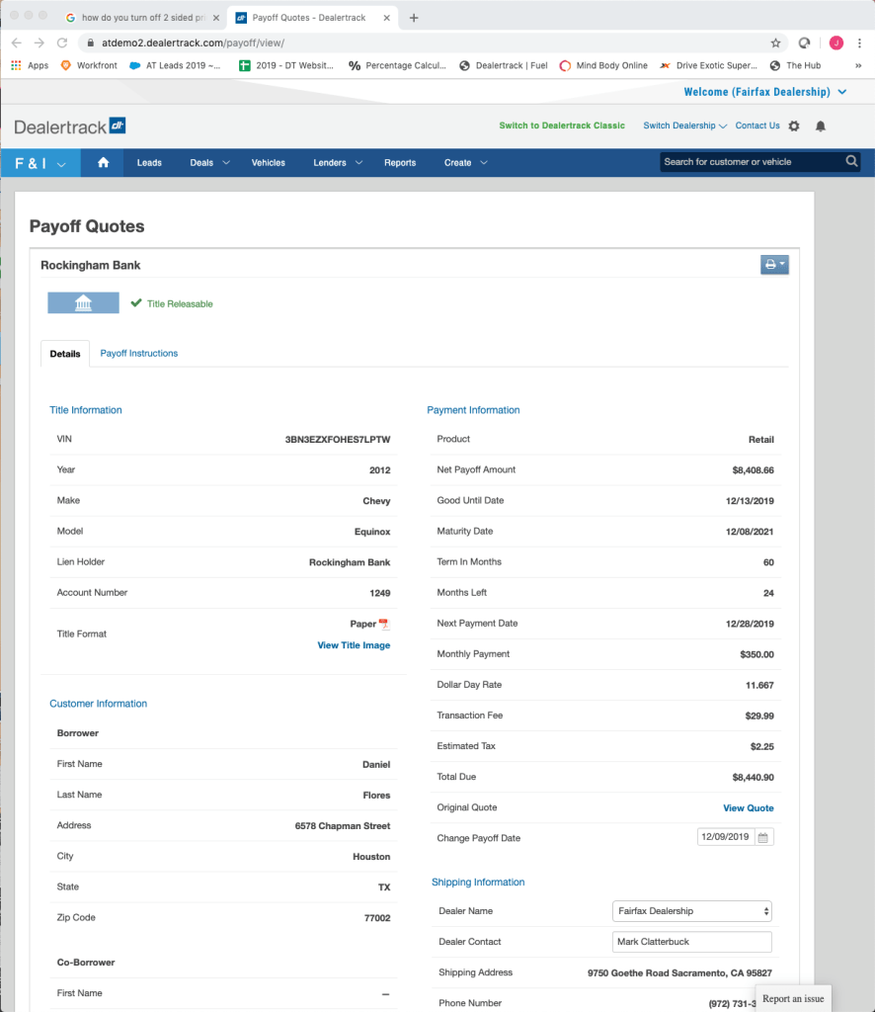
Task: Click the Account Number value 1249
Action: [x=380, y=593]
